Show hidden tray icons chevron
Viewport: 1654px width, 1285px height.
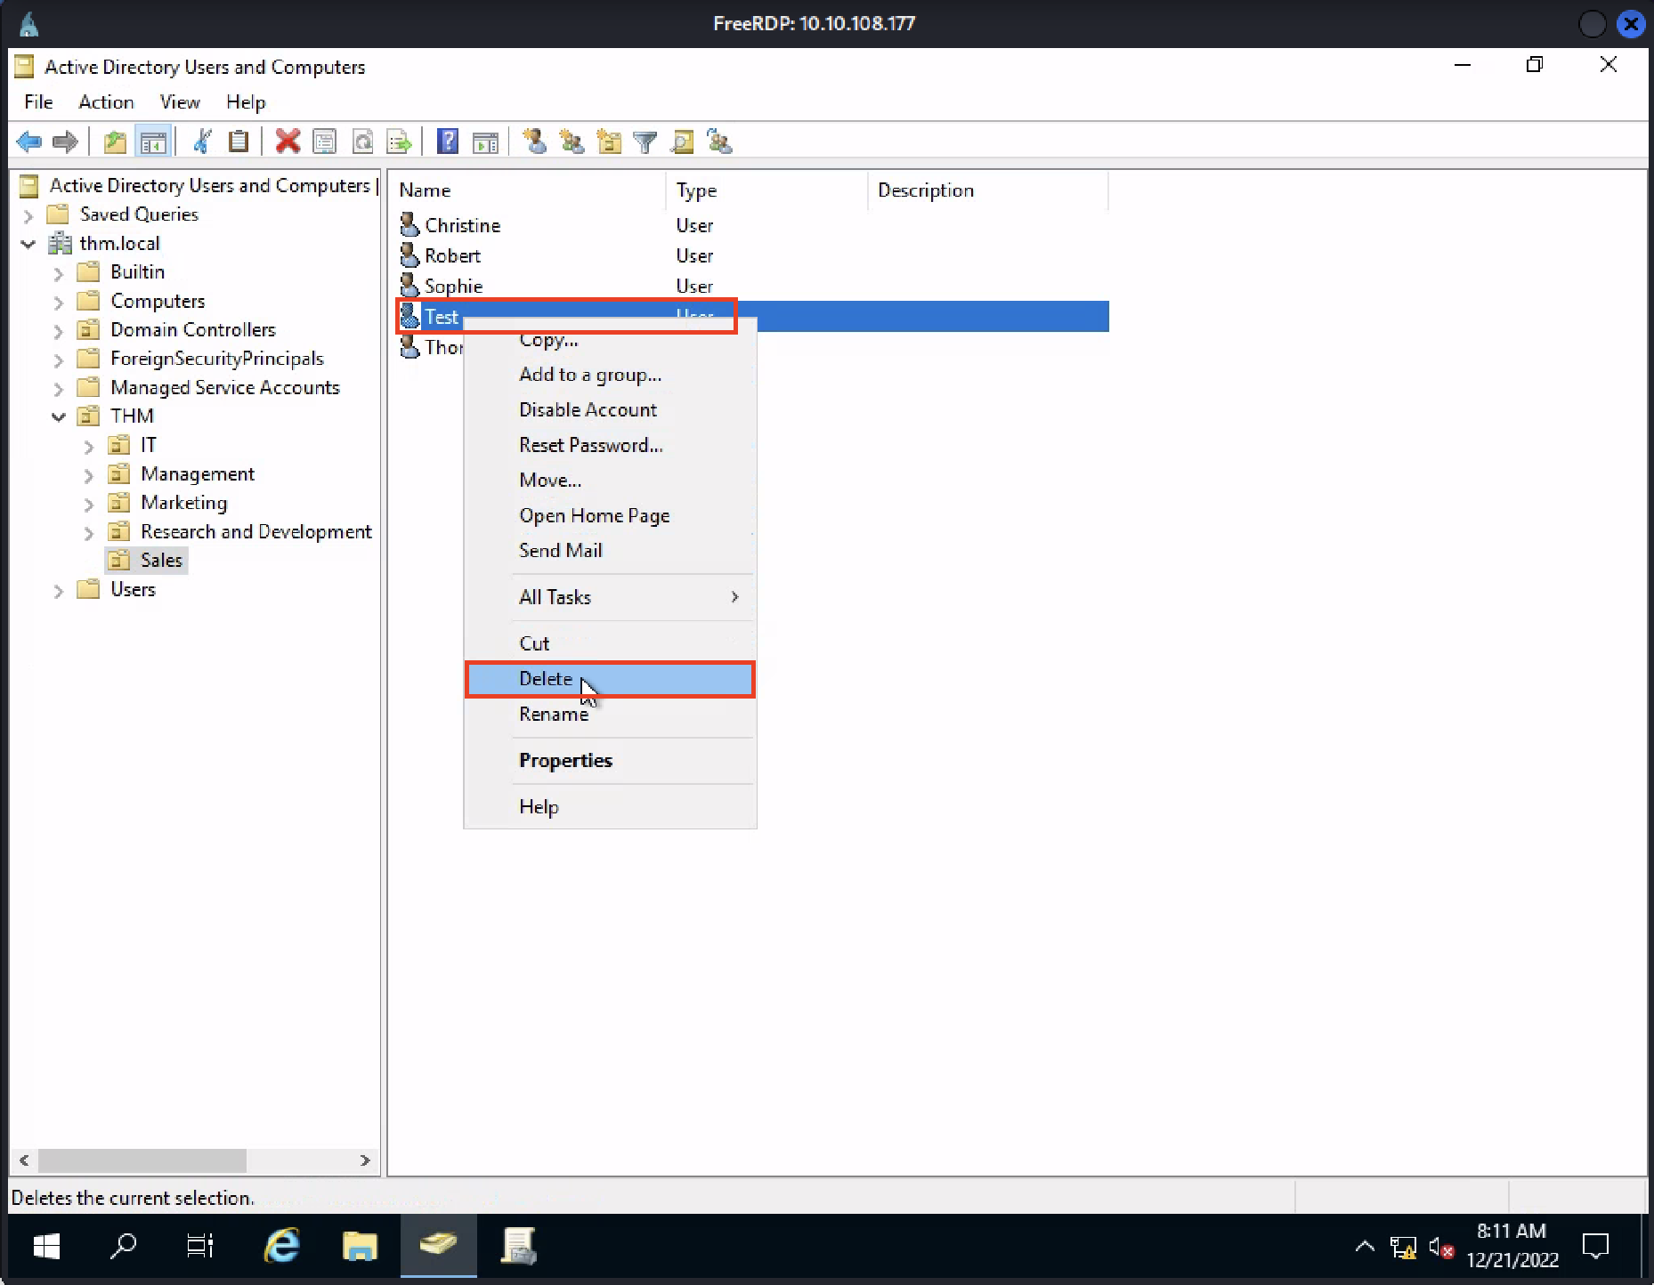[1364, 1247]
